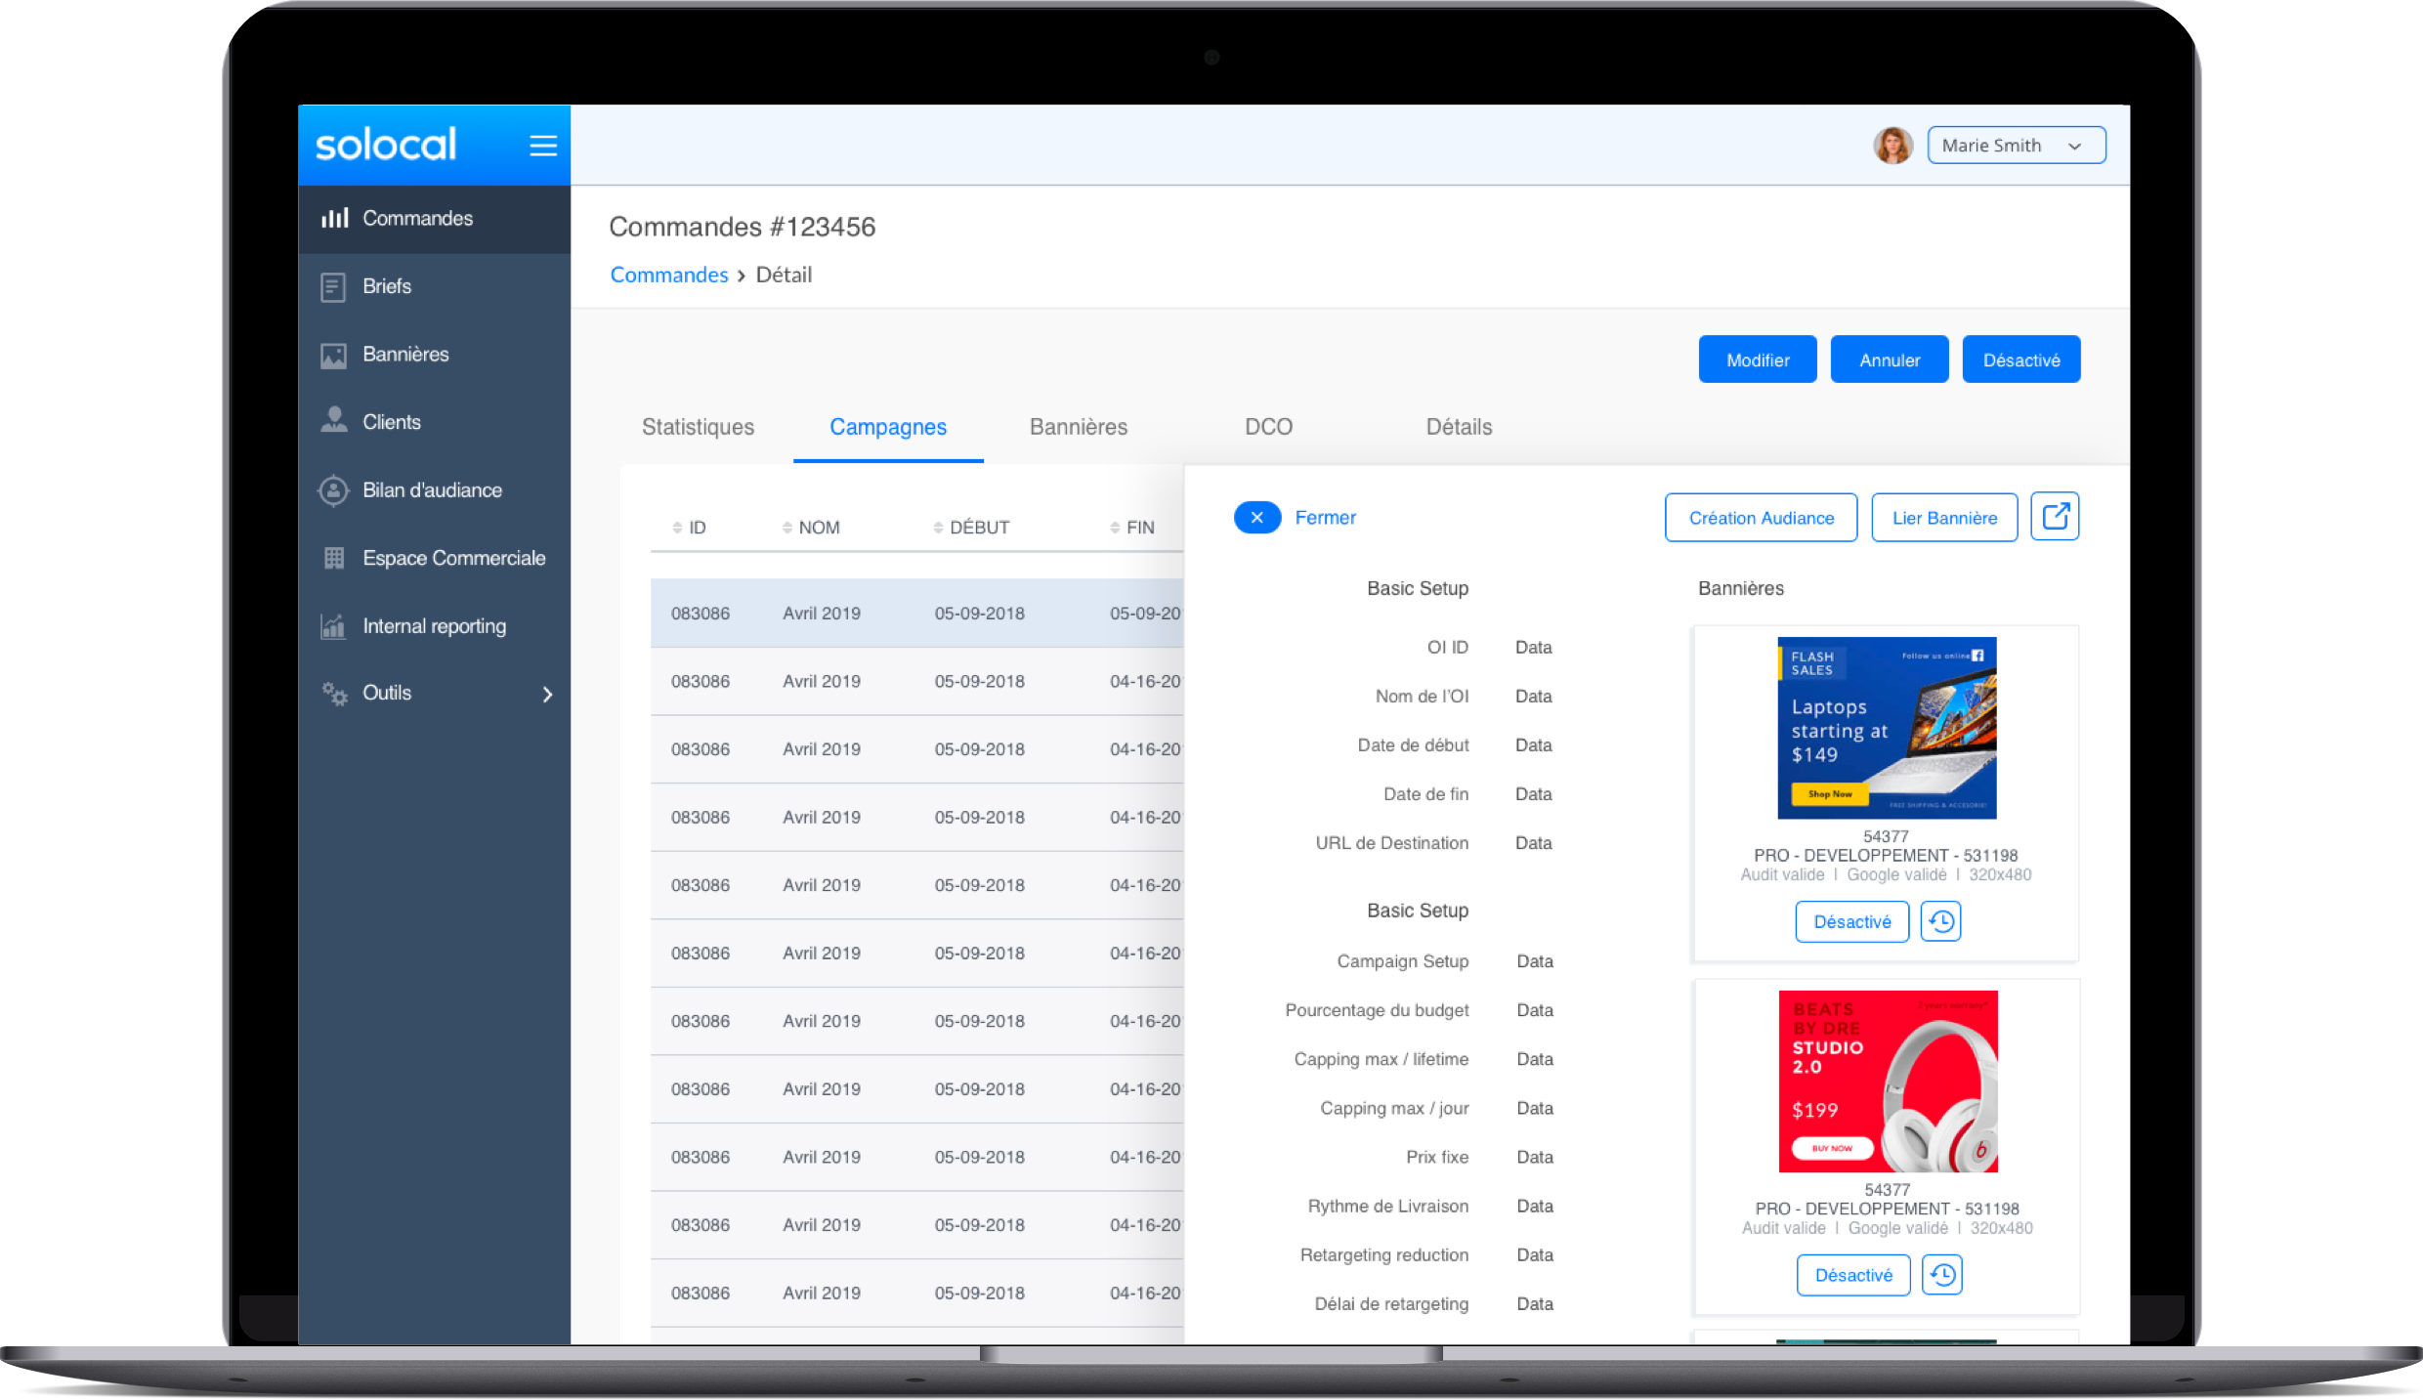The width and height of the screenshot is (2423, 1400).
Task: Expand the Outils menu item
Action: [x=386, y=693]
